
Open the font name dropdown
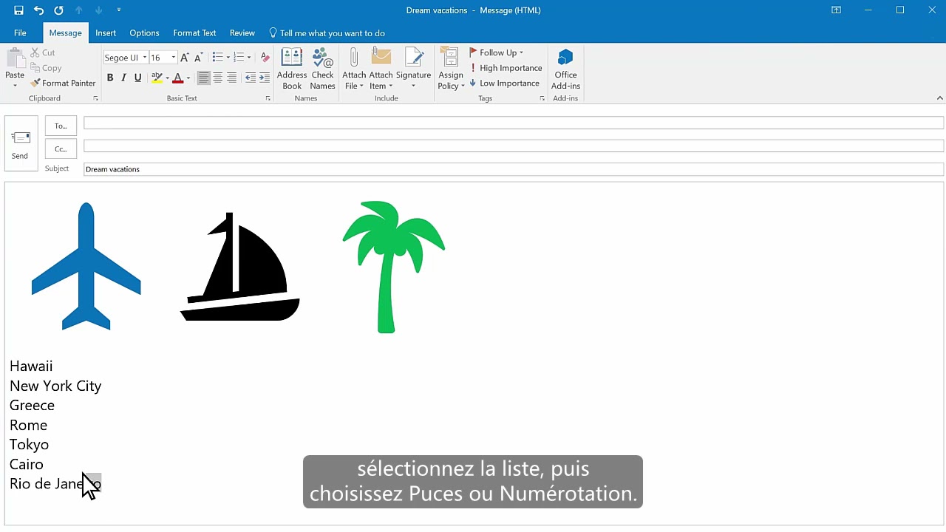tap(144, 57)
